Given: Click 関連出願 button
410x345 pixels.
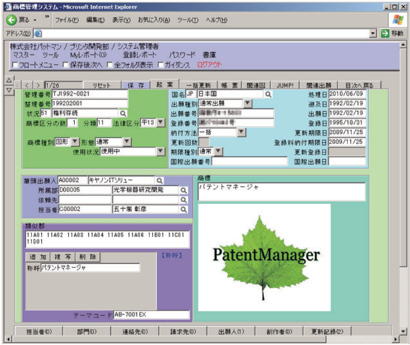Looking at the screenshot, I should 319,85.
